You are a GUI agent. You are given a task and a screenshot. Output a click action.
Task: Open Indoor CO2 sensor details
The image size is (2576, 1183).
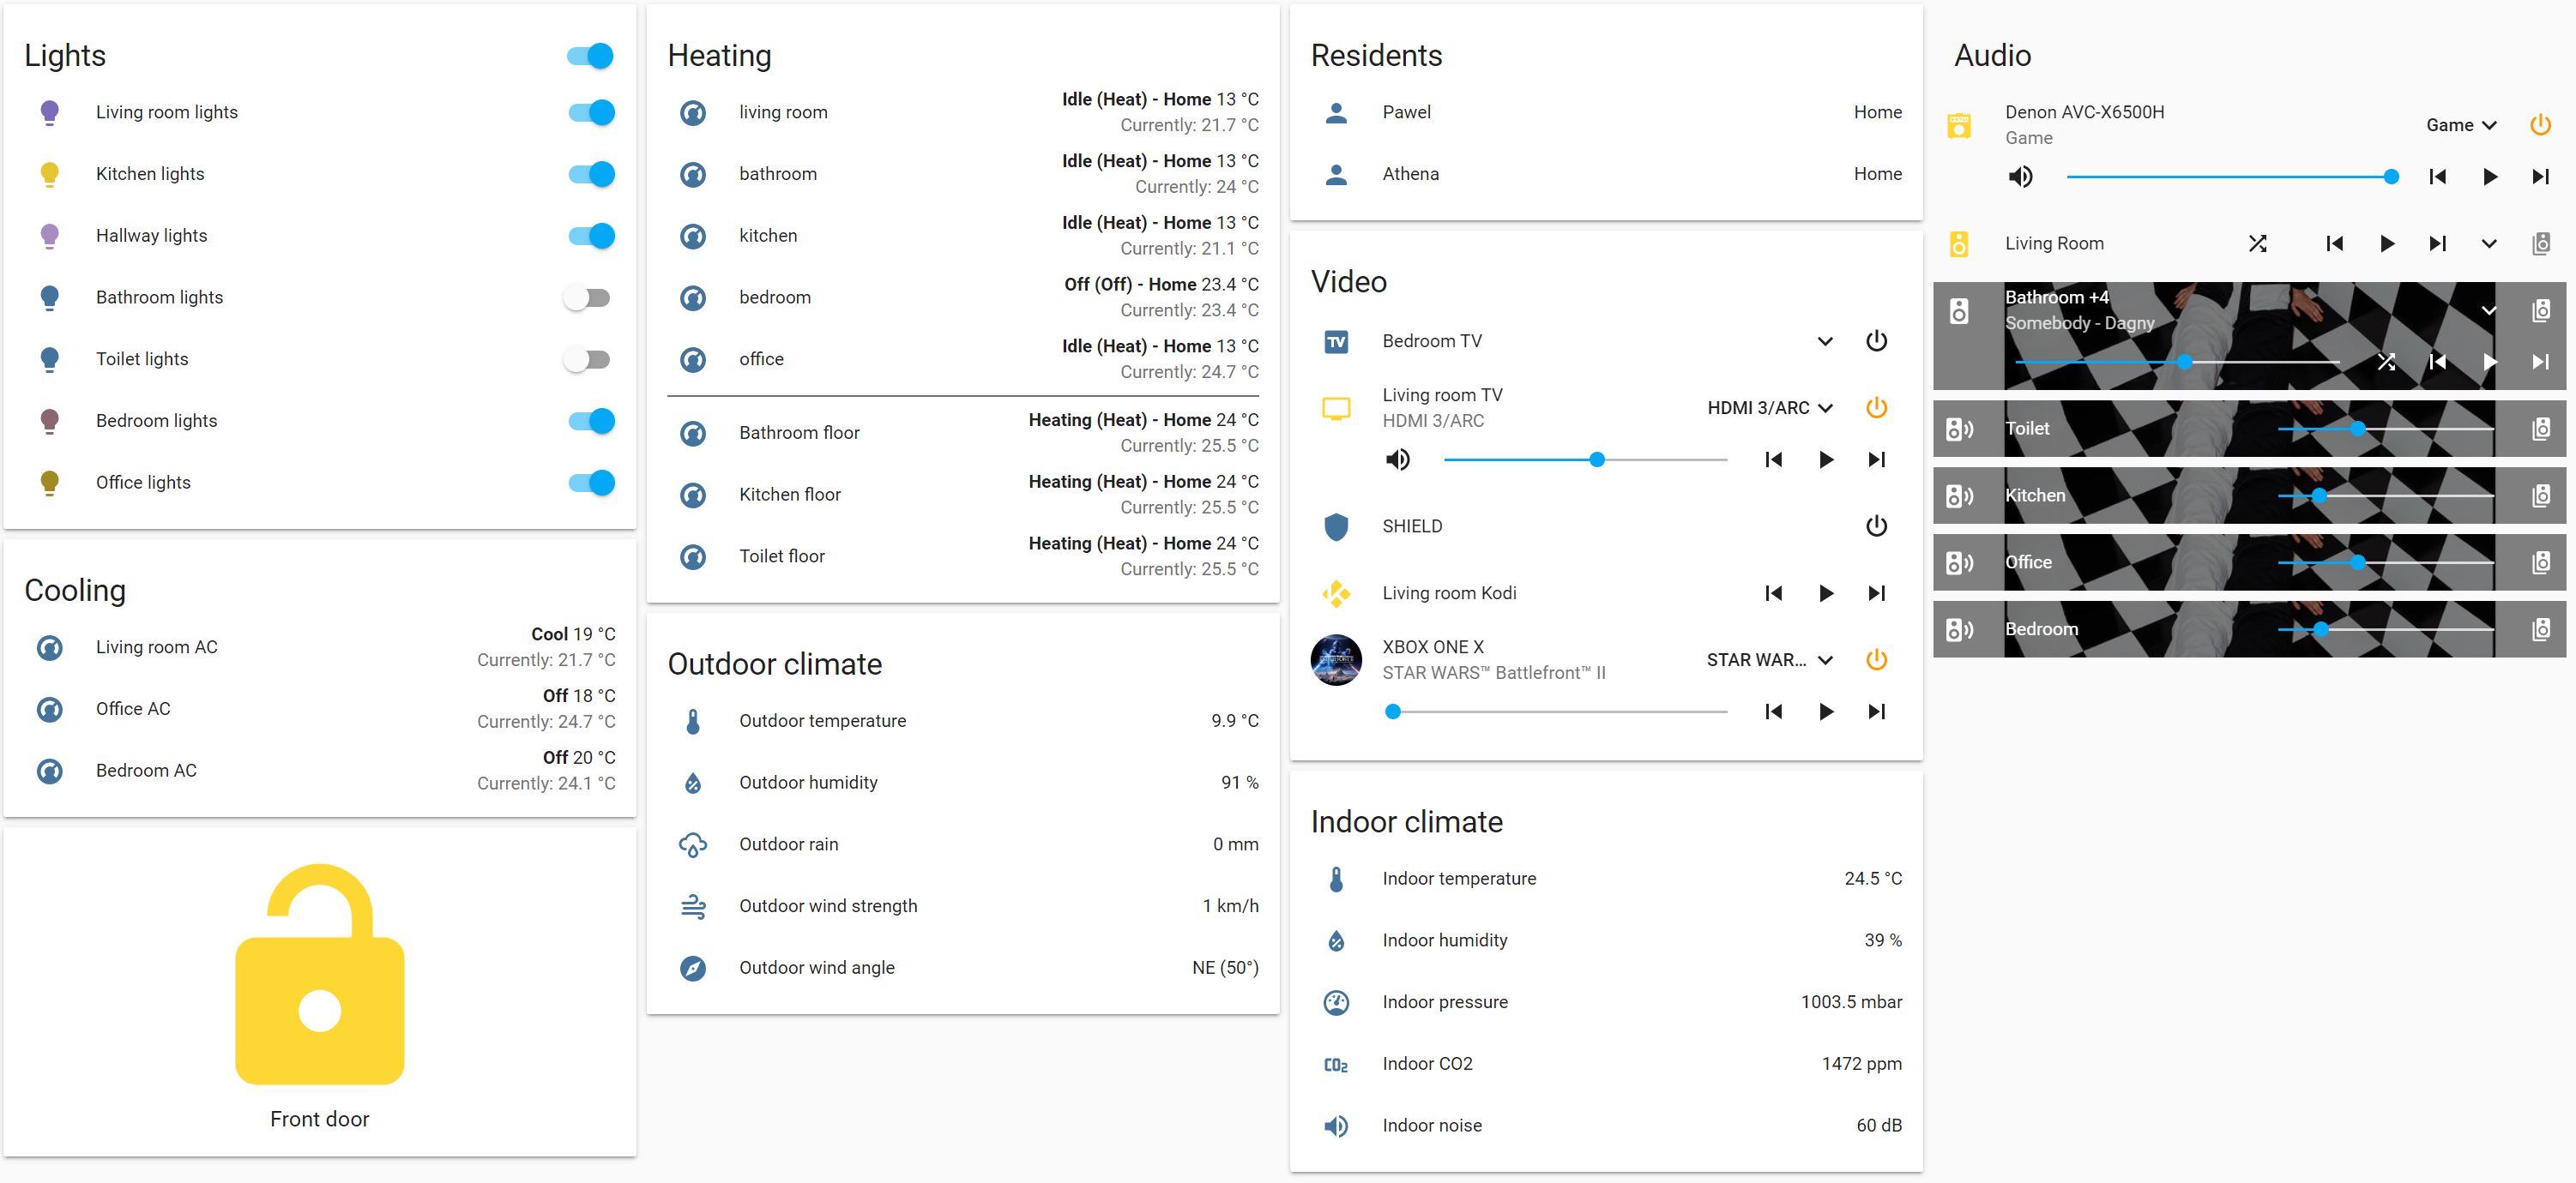click(1427, 1064)
